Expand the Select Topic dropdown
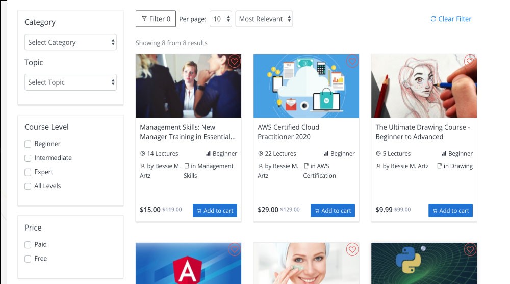This screenshot has height=284, width=510. (70, 82)
